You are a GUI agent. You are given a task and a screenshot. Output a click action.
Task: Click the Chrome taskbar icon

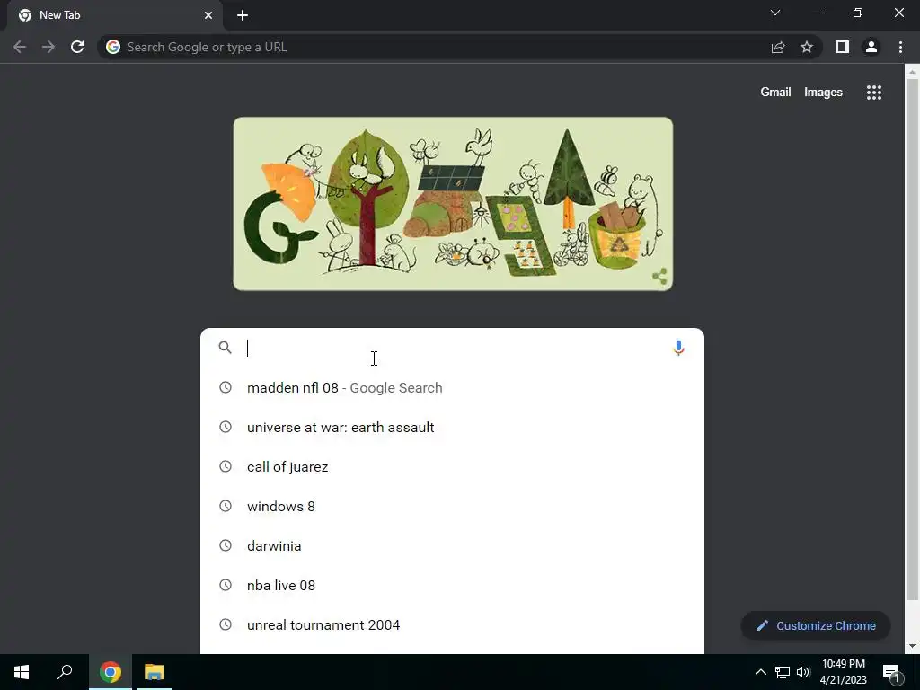click(x=111, y=672)
